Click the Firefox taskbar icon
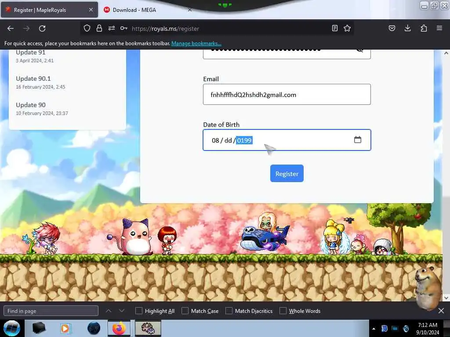 click(x=119, y=328)
